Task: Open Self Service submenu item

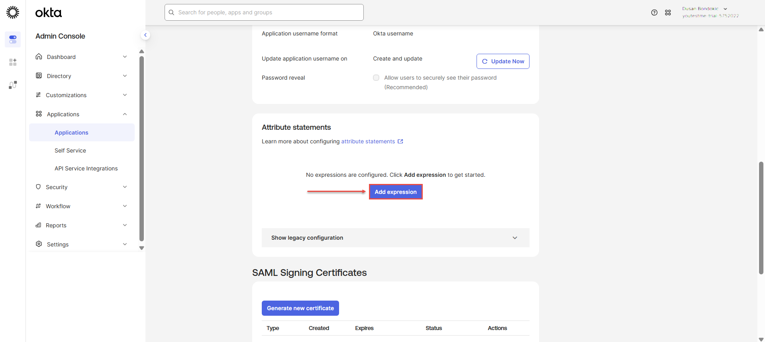Action: [70, 150]
